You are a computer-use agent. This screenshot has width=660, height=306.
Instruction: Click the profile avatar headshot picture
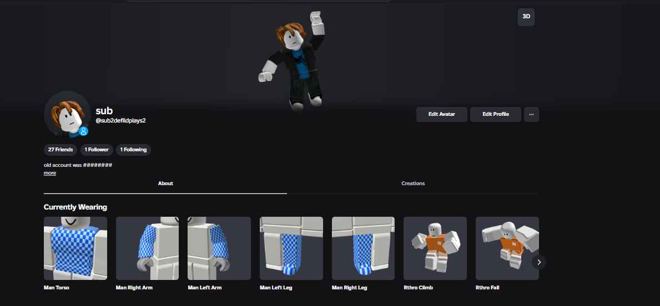pos(67,114)
